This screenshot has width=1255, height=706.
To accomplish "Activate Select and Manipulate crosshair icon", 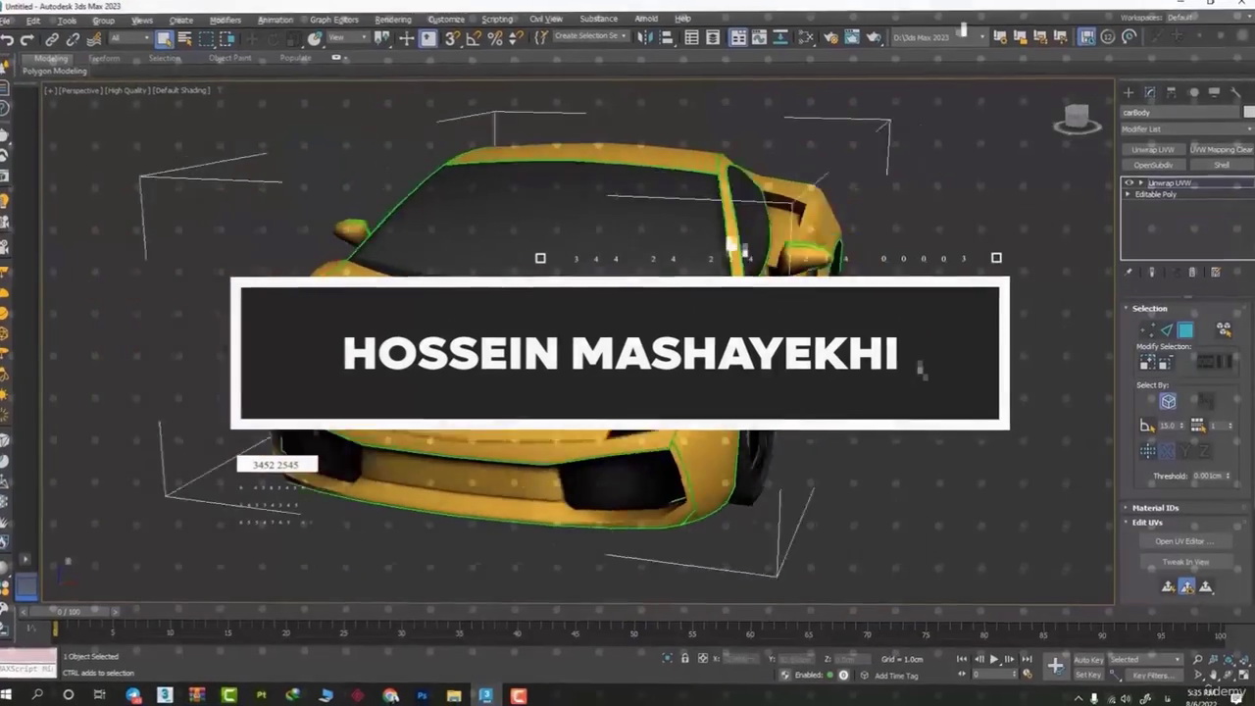I will tap(407, 38).
